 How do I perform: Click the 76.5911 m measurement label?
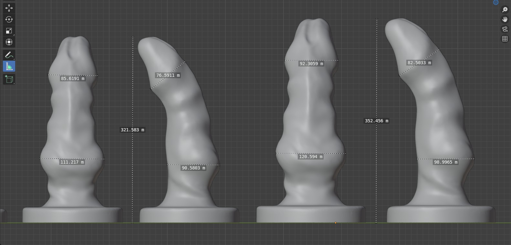(x=168, y=75)
